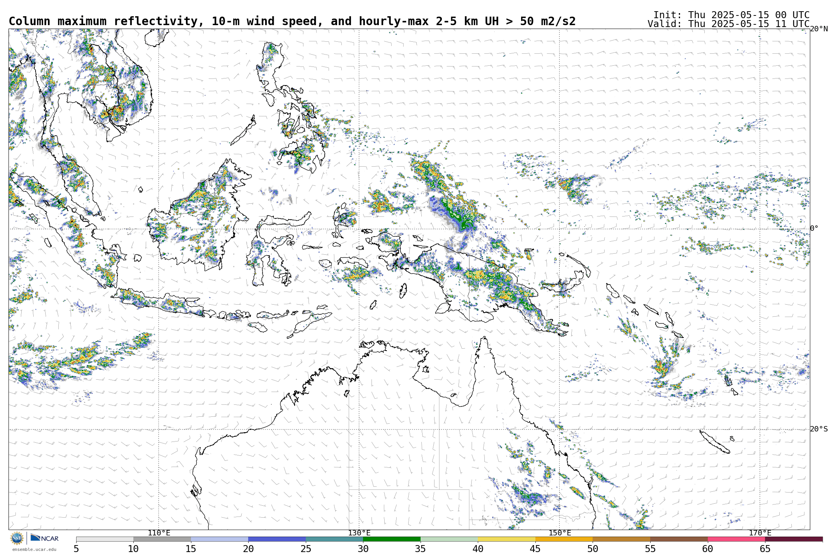Click colorbar tick label 60
The height and width of the screenshot is (554, 835).
(708, 549)
